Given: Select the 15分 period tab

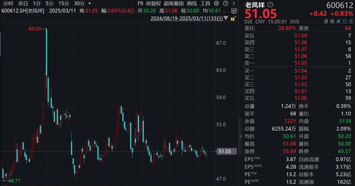Looking at the screenshot, I should [64, 3].
